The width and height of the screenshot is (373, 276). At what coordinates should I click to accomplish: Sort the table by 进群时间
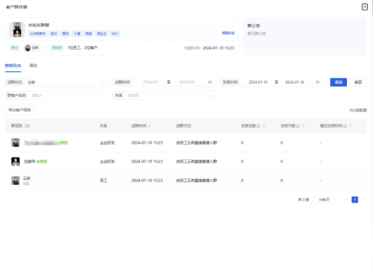[149, 126]
